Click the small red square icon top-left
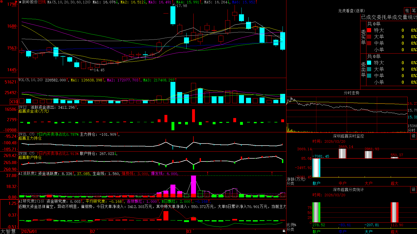Viewport: 417px width, 234px height. click(1, 1)
